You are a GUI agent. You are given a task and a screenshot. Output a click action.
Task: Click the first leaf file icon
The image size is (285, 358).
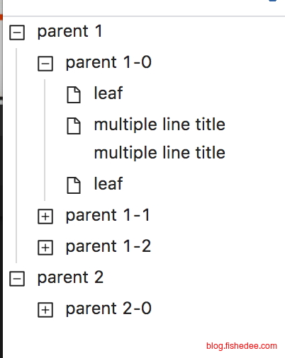pos(74,95)
